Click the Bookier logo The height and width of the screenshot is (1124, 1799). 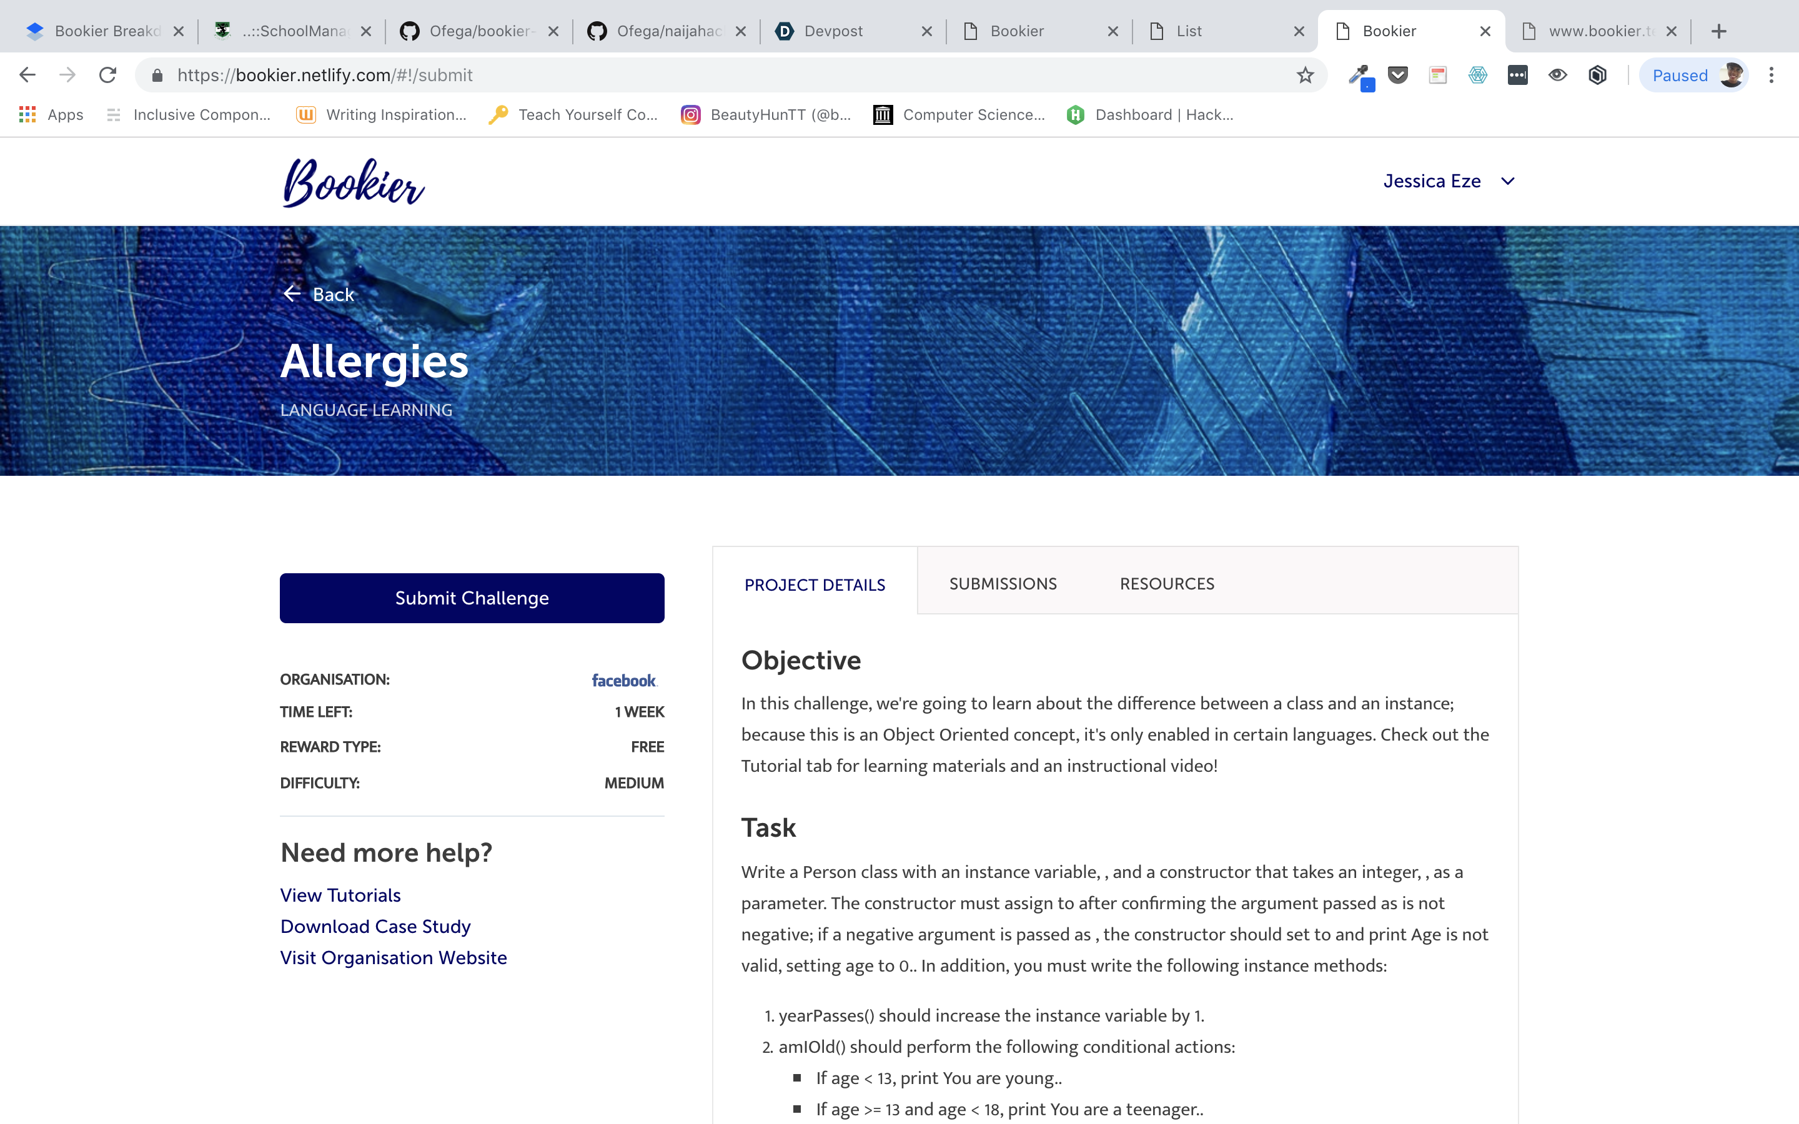click(x=354, y=182)
